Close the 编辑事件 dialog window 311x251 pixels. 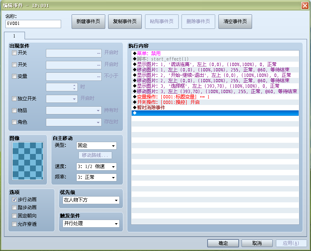coord(305,5)
